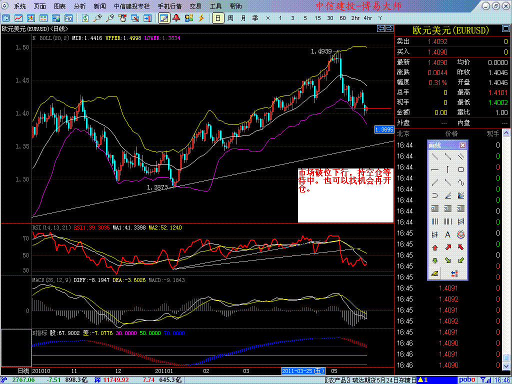This screenshot has height=384, width=512.
Task: Click the lightning bolt quick trade icon
Action: tap(201, 18)
